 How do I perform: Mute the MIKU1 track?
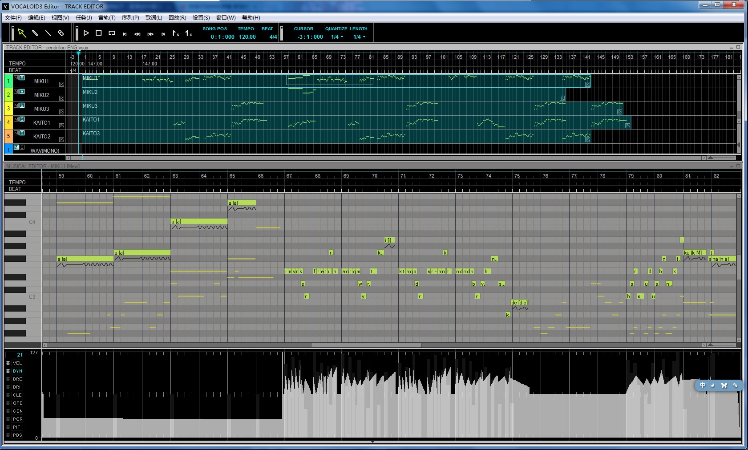click(16, 77)
